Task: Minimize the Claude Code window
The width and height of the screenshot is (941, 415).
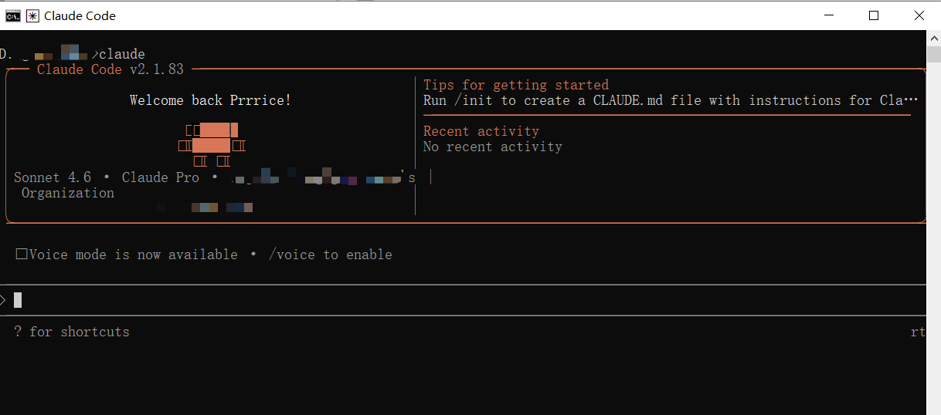Action: [x=829, y=15]
